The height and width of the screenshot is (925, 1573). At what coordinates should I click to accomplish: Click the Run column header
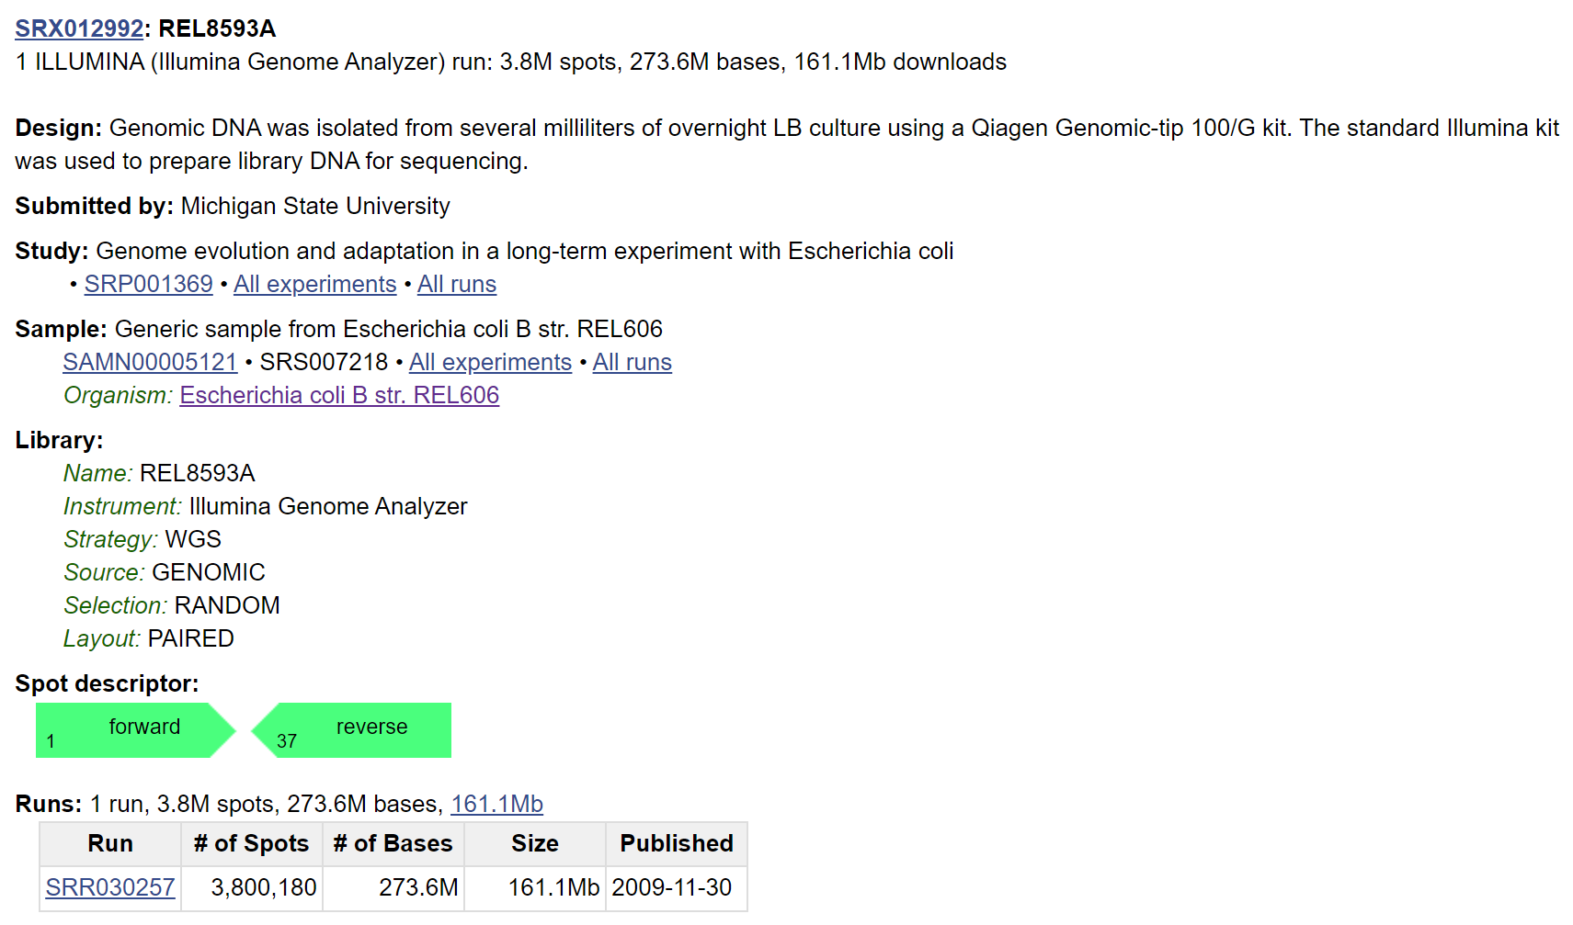coord(110,844)
